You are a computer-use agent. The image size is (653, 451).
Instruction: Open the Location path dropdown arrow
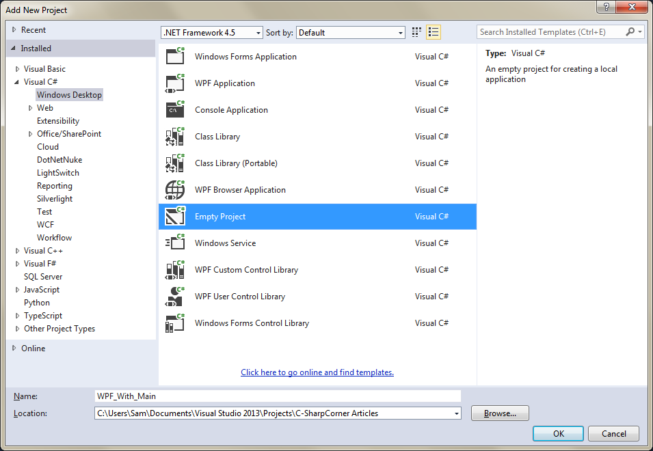[457, 413]
